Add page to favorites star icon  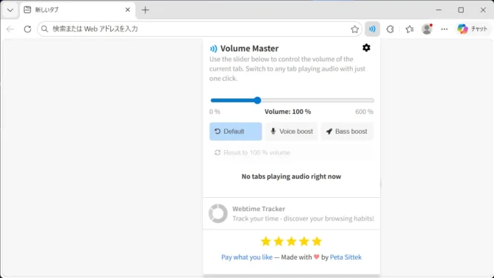click(x=354, y=29)
